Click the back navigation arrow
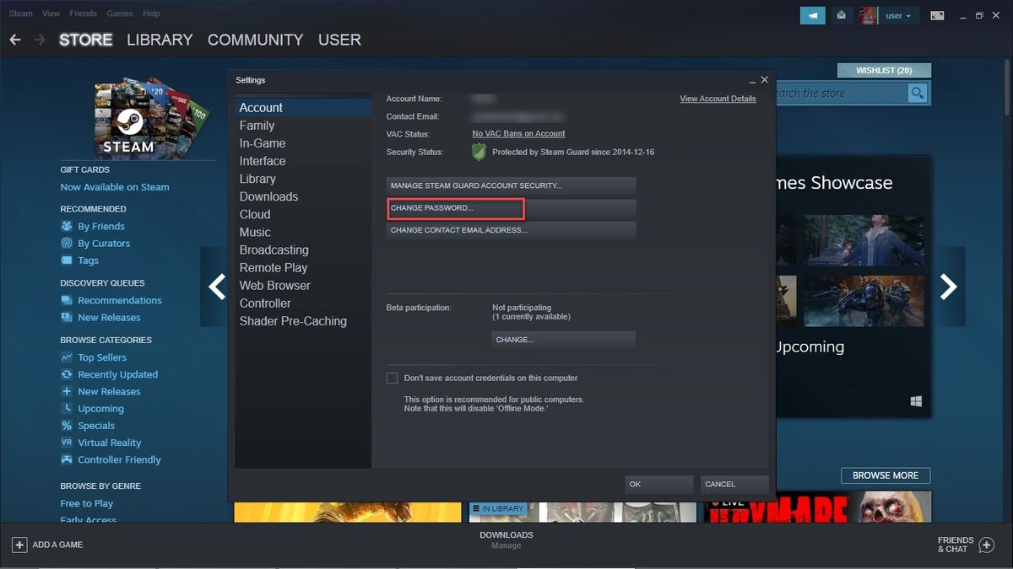The image size is (1013, 569). tap(14, 39)
